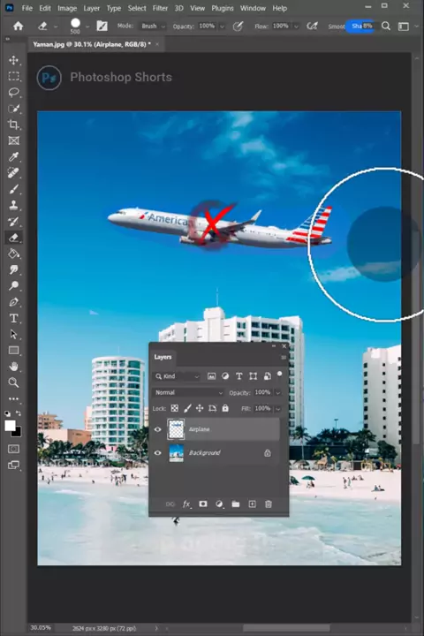
Task: Select the Pen tool
Action: click(14, 302)
